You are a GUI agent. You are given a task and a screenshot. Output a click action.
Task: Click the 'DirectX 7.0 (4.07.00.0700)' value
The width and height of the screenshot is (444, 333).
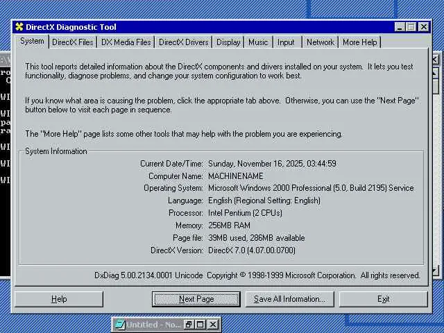[x=251, y=250]
